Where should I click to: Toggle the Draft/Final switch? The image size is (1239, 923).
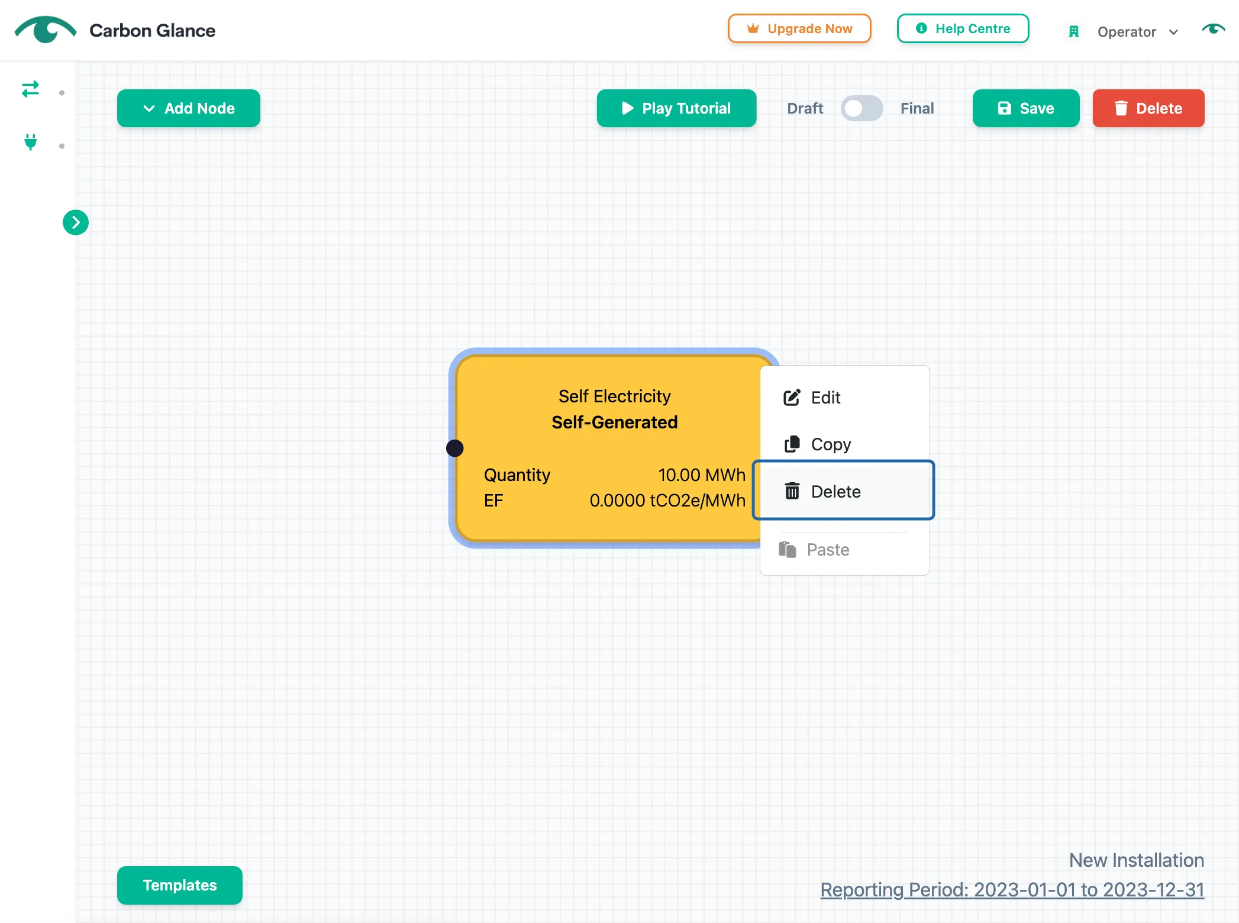[862, 108]
